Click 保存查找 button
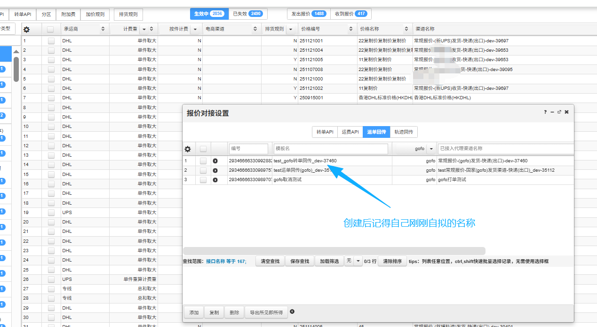Viewport: 597px width, 327px height. pyautogui.click(x=300, y=261)
